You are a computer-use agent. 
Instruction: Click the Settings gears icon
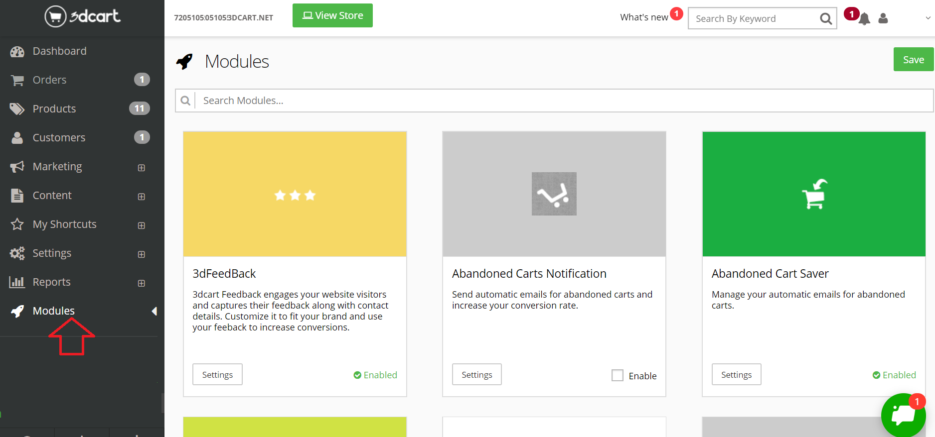(x=17, y=253)
